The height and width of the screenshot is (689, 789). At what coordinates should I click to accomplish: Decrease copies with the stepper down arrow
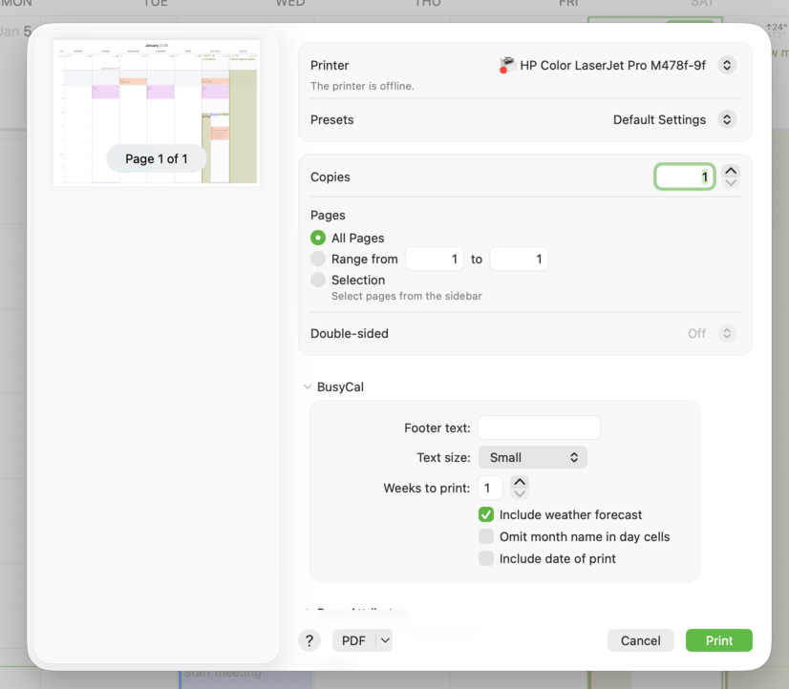(731, 183)
